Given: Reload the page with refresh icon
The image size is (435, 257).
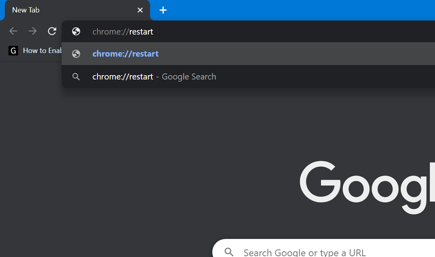Looking at the screenshot, I should point(52,31).
